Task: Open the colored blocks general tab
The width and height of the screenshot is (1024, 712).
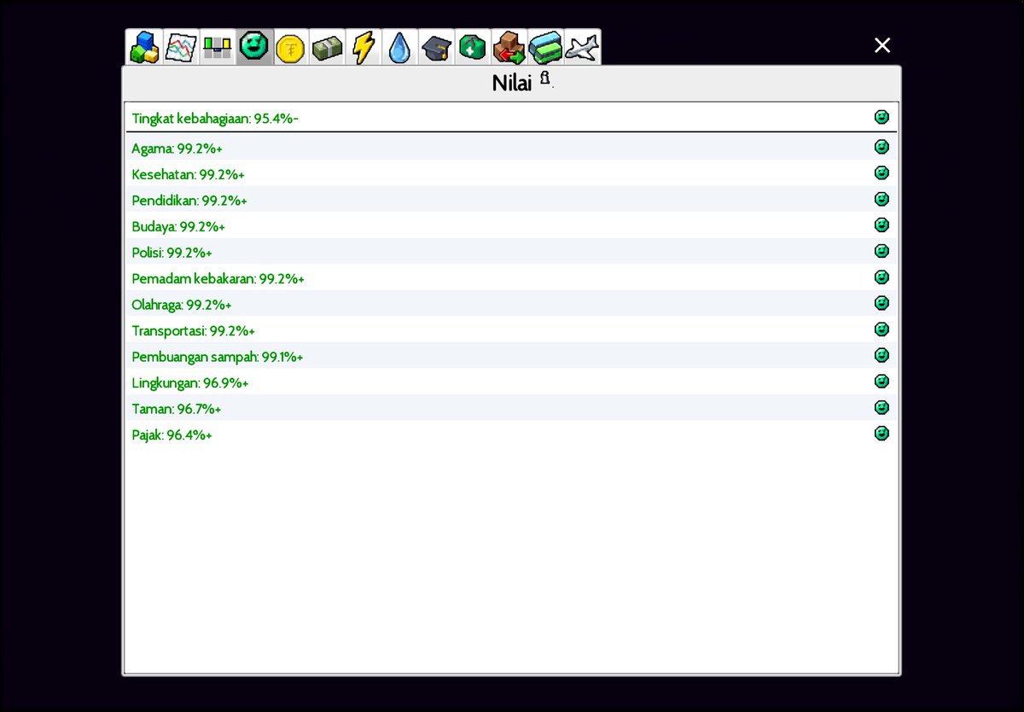Action: pyautogui.click(x=144, y=48)
